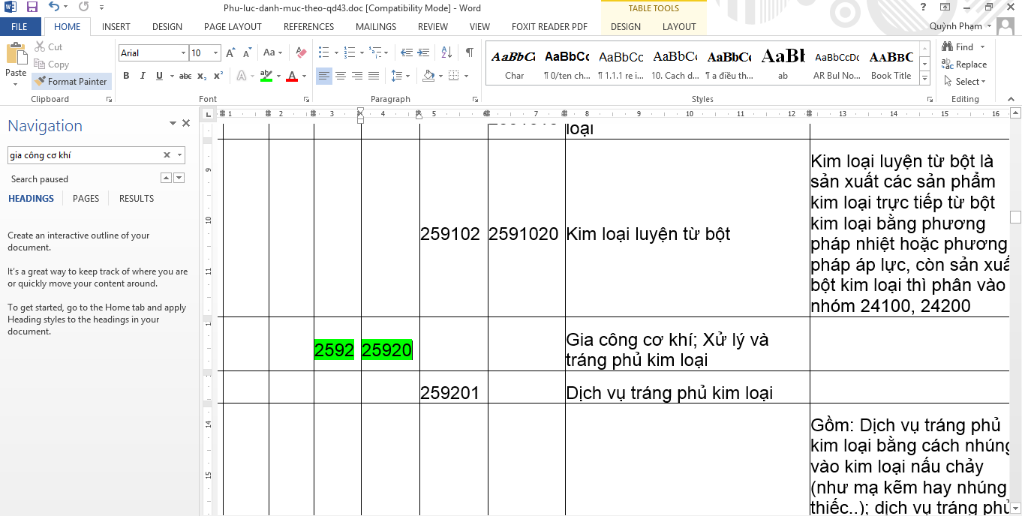
Task: Open the Change Case dropdown
Action: [x=273, y=53]
